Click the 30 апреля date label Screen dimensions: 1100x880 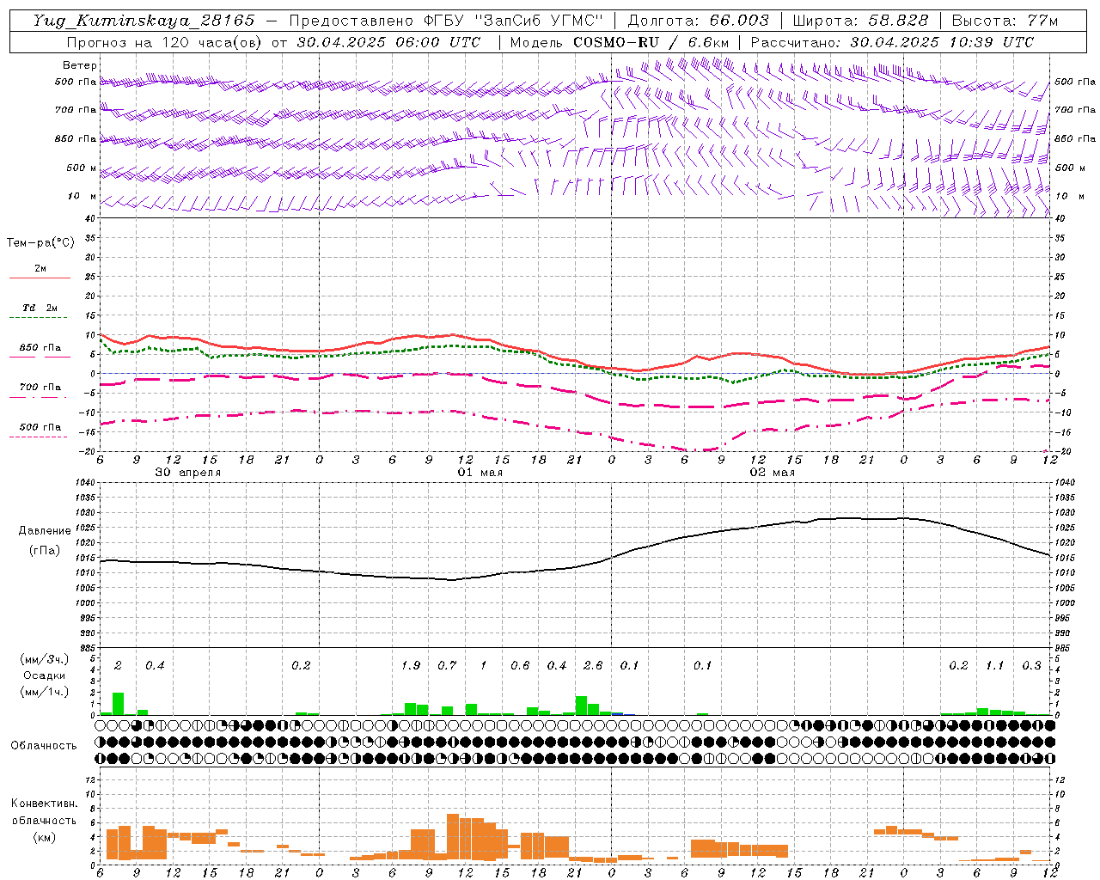(187, 473)
